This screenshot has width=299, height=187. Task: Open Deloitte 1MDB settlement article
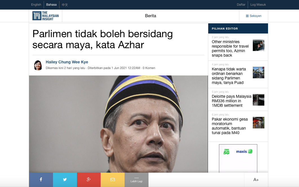coord(231,101)
